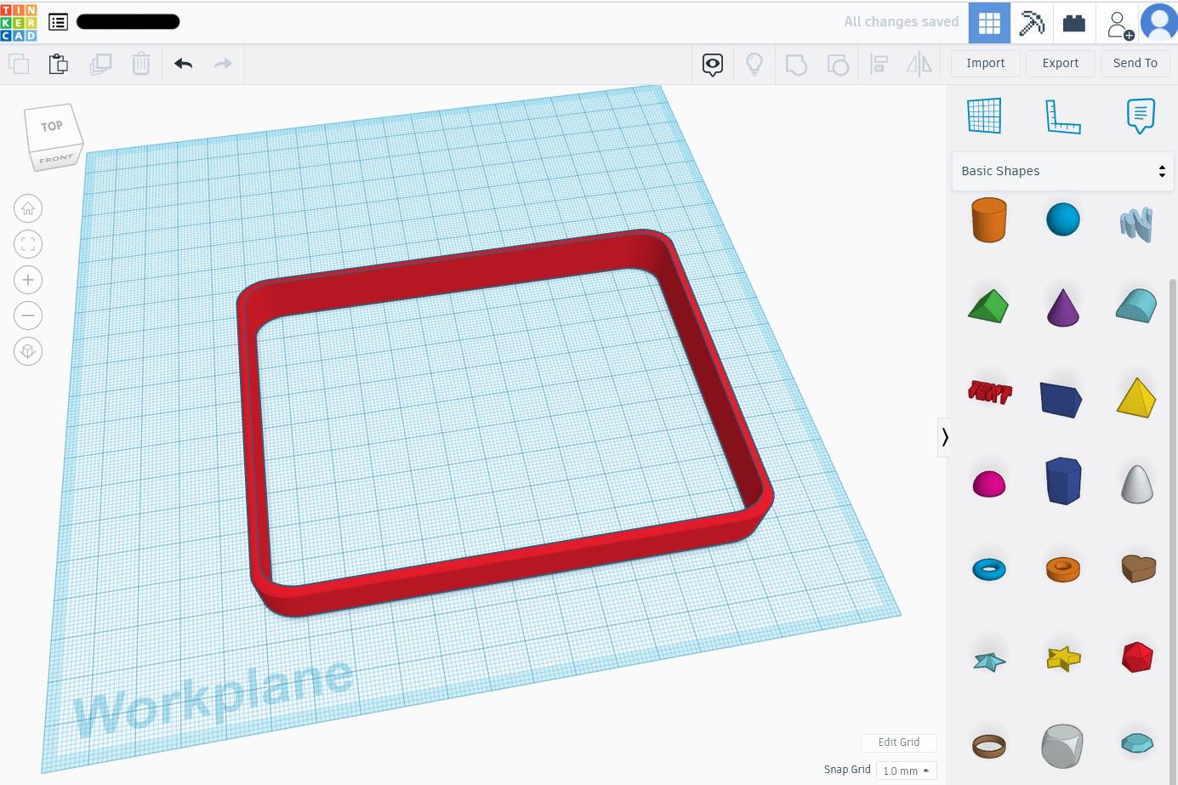Viewport: 1178px width, 785px height.
Task: Open the Snap Grid 1.0 mm dropdown
Action: point(907,771)
